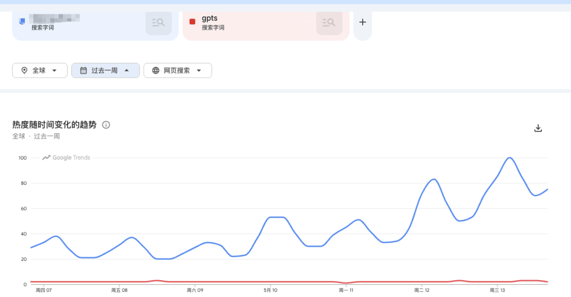This screenshot has height=297, width=571.
Task: Collapse the 过去一周 time range dropdown
Action: coord(105,70)
